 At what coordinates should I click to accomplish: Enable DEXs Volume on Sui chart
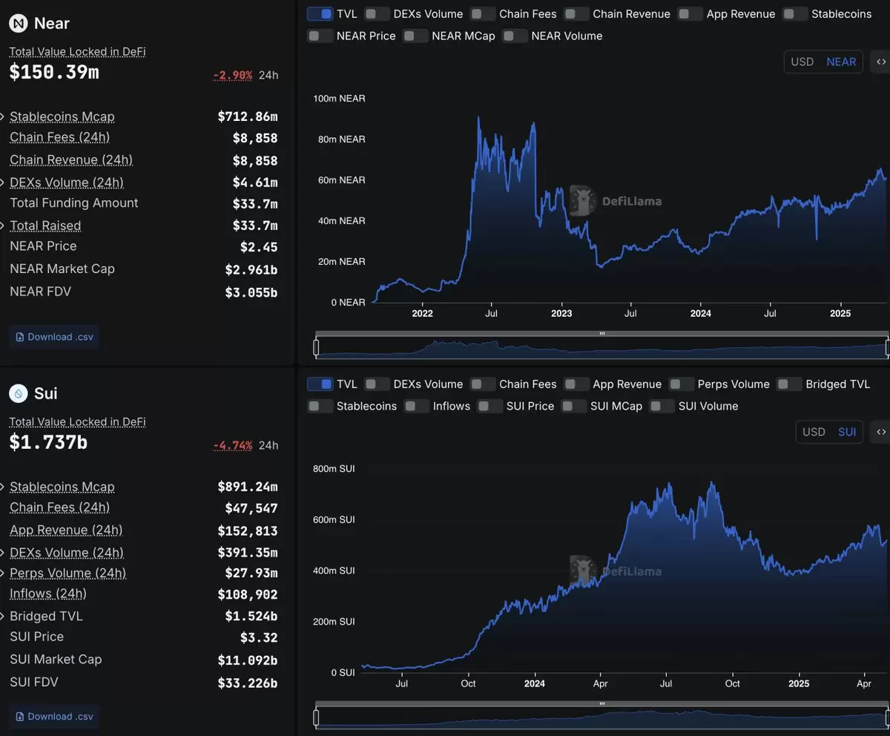377,384
